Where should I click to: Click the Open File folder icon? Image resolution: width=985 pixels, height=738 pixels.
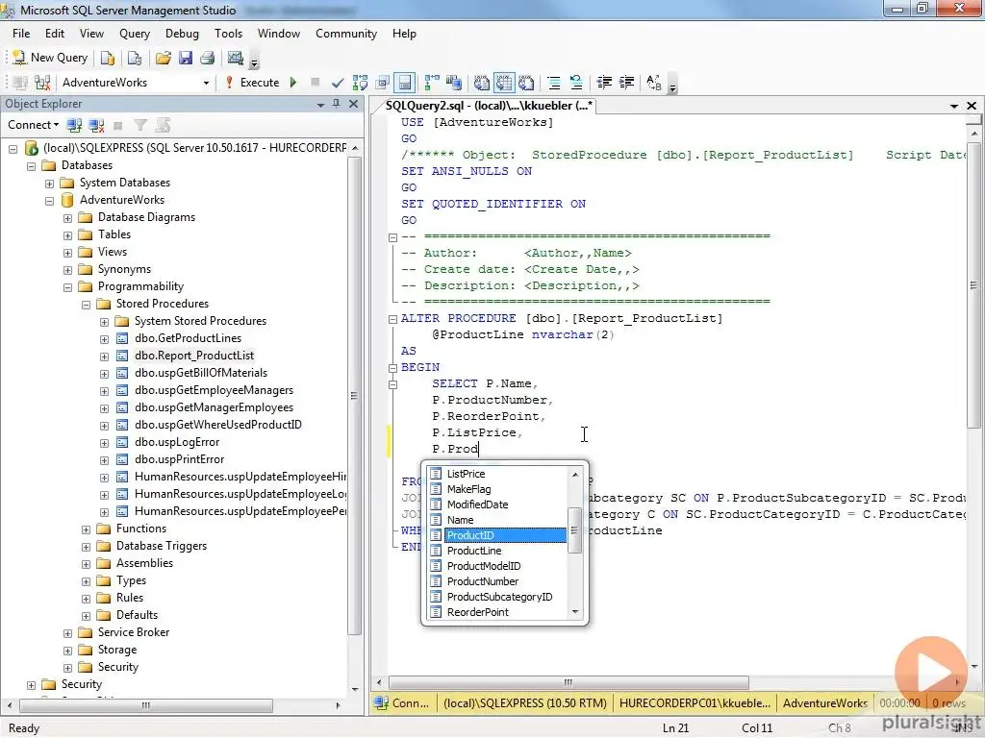tap(164, 59)
